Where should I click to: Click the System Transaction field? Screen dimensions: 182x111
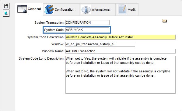pos(87,23)
